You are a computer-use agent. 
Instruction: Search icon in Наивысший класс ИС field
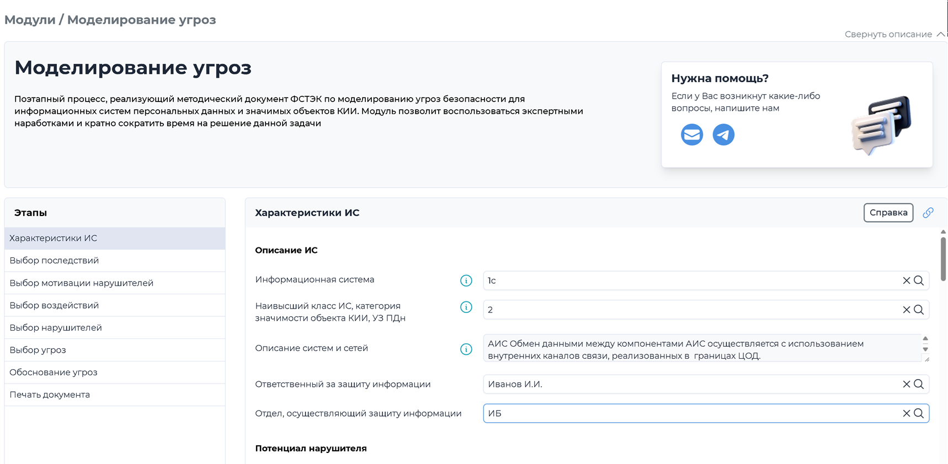click(919, 310)
